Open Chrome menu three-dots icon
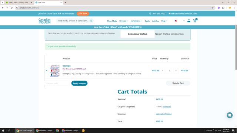 pyautogui.click(x=234, y=8)
